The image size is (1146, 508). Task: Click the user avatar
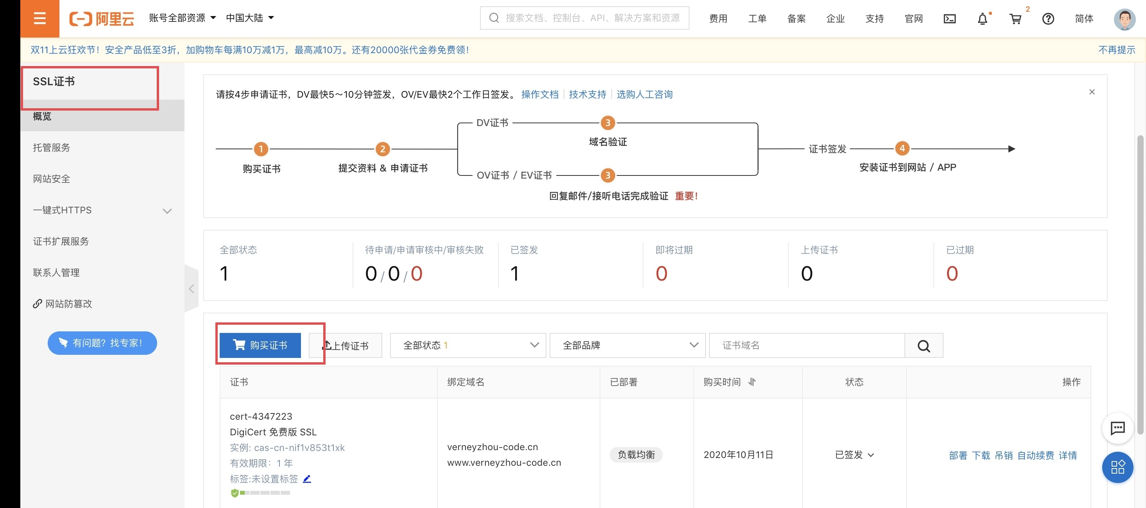[x=1124, y=19]
